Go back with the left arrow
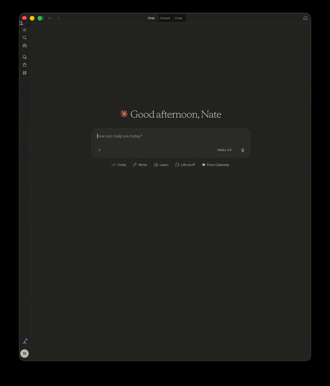The width and height of the screenshot is (330, 386). (x=50, y=18)
